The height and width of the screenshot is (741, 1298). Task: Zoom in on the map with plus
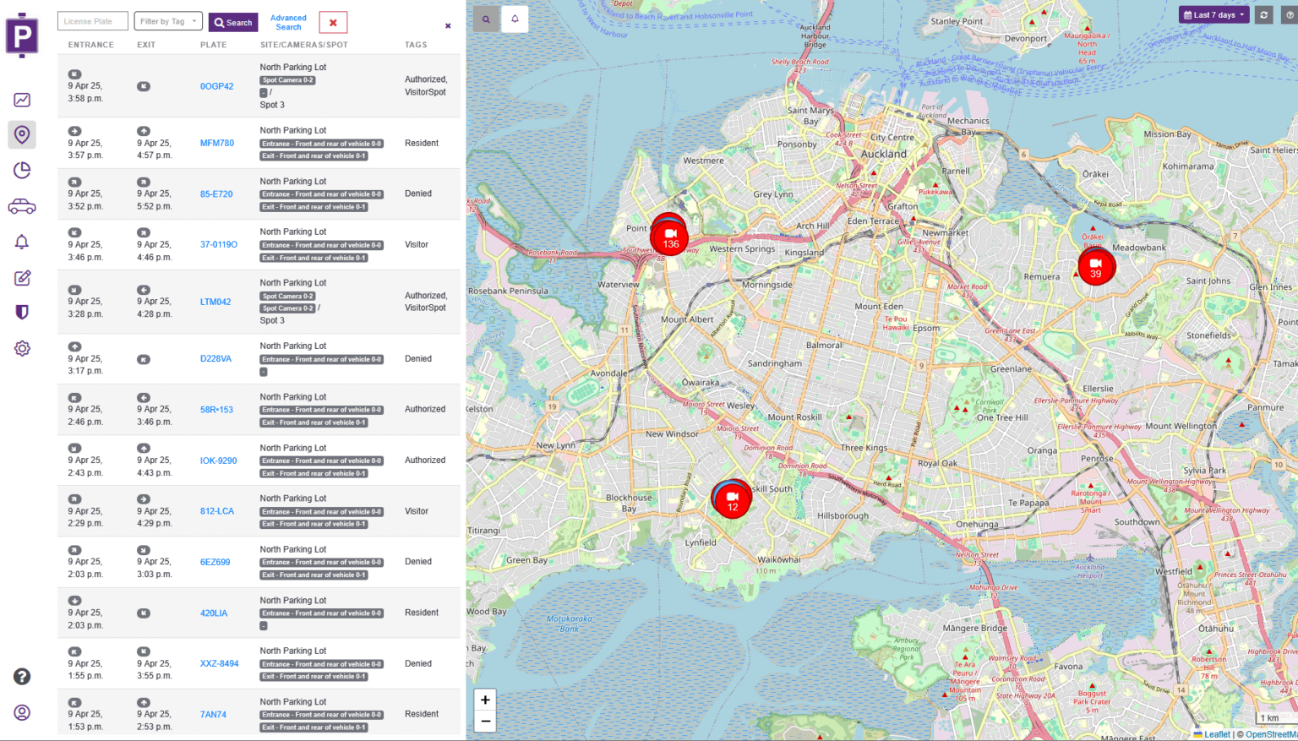pyautogui.click(x=485, y=700)
